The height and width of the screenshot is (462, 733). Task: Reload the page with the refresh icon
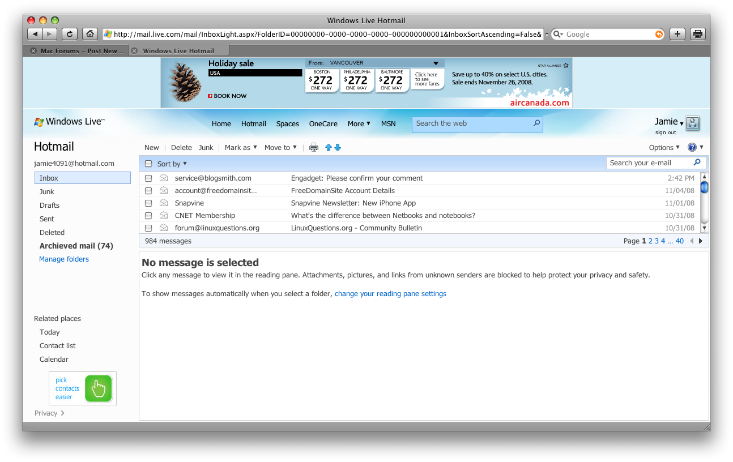[70, 34]
